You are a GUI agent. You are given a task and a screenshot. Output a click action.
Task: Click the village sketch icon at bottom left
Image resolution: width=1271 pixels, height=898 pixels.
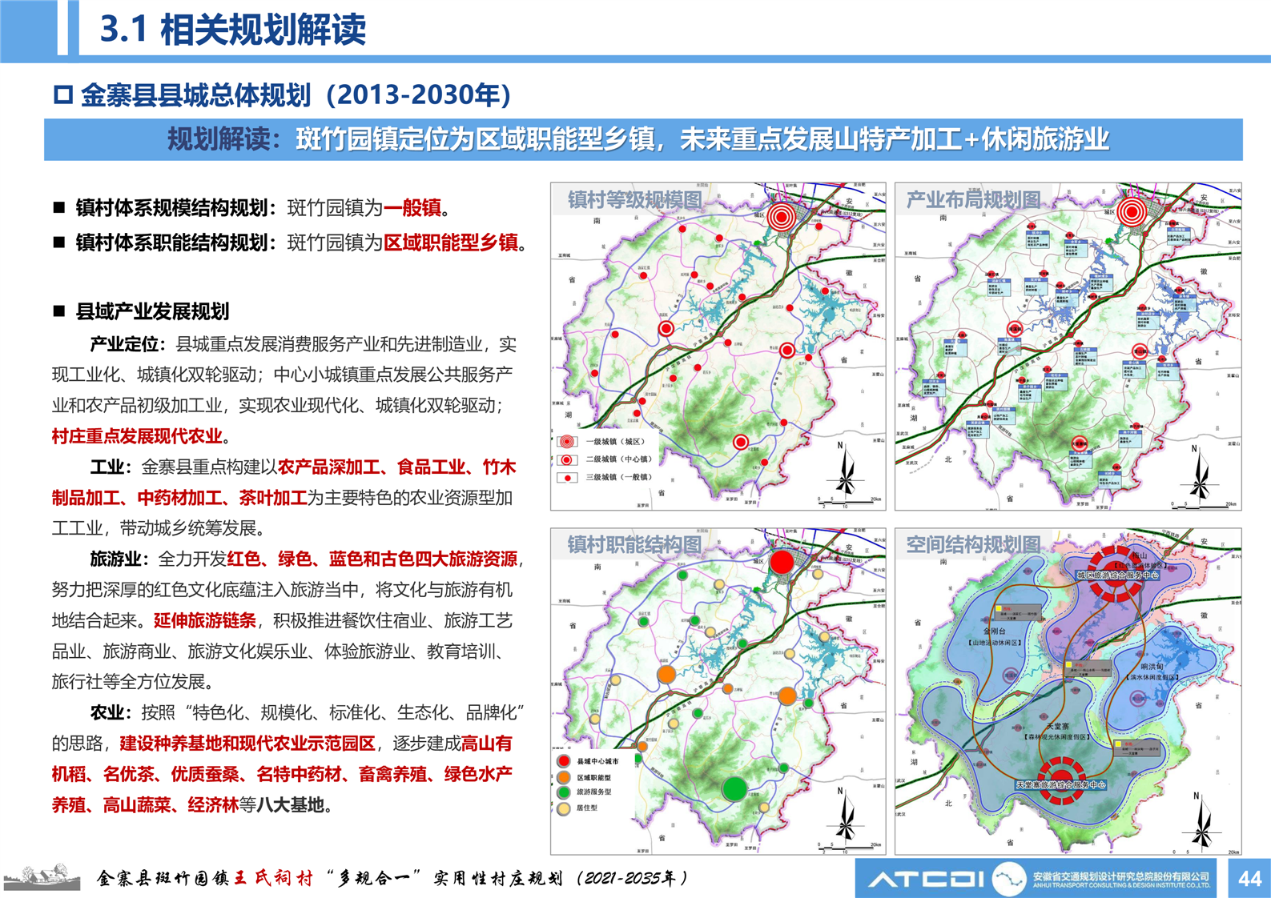43,877
